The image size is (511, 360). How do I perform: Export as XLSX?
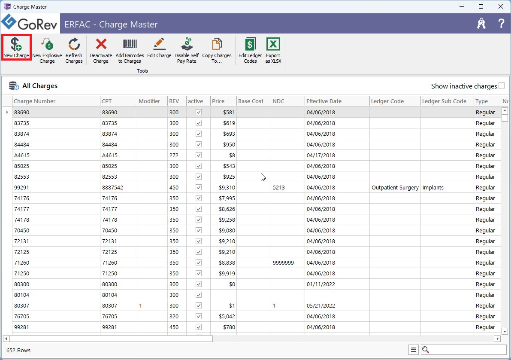[x=273, y=50]
